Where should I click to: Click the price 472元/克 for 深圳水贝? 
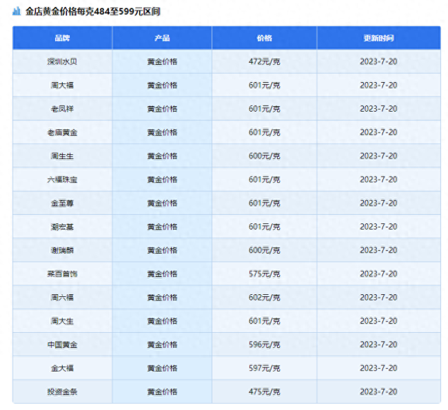pyautogui.click(x=264, y=62)
